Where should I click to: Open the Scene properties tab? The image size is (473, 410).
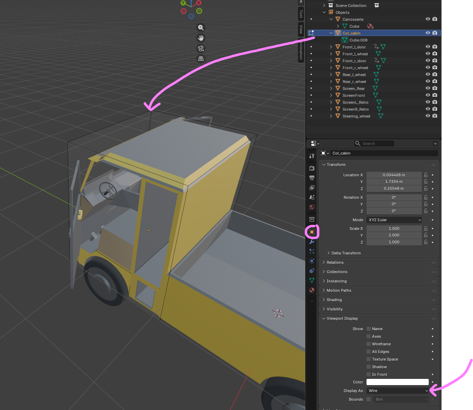click(312, 197)
